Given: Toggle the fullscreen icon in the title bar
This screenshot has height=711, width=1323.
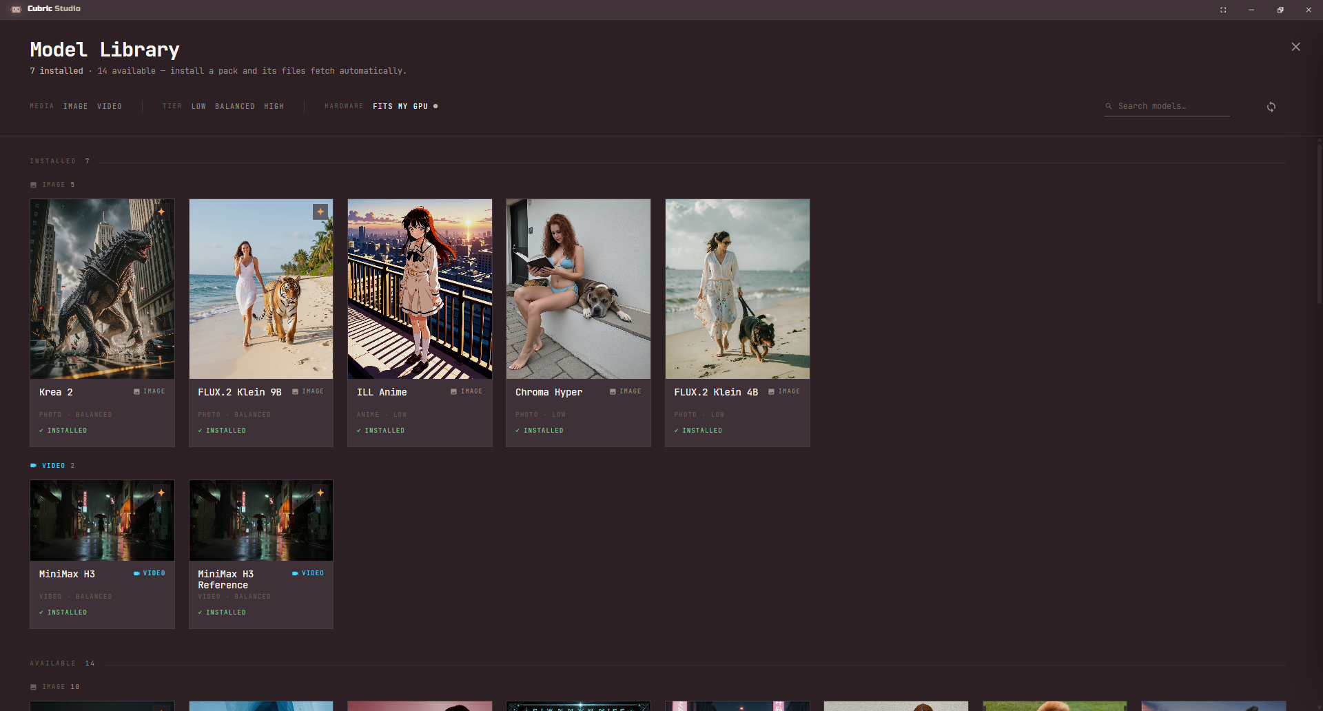Looking at the screenshot, I should click(x=1223, y=10).
